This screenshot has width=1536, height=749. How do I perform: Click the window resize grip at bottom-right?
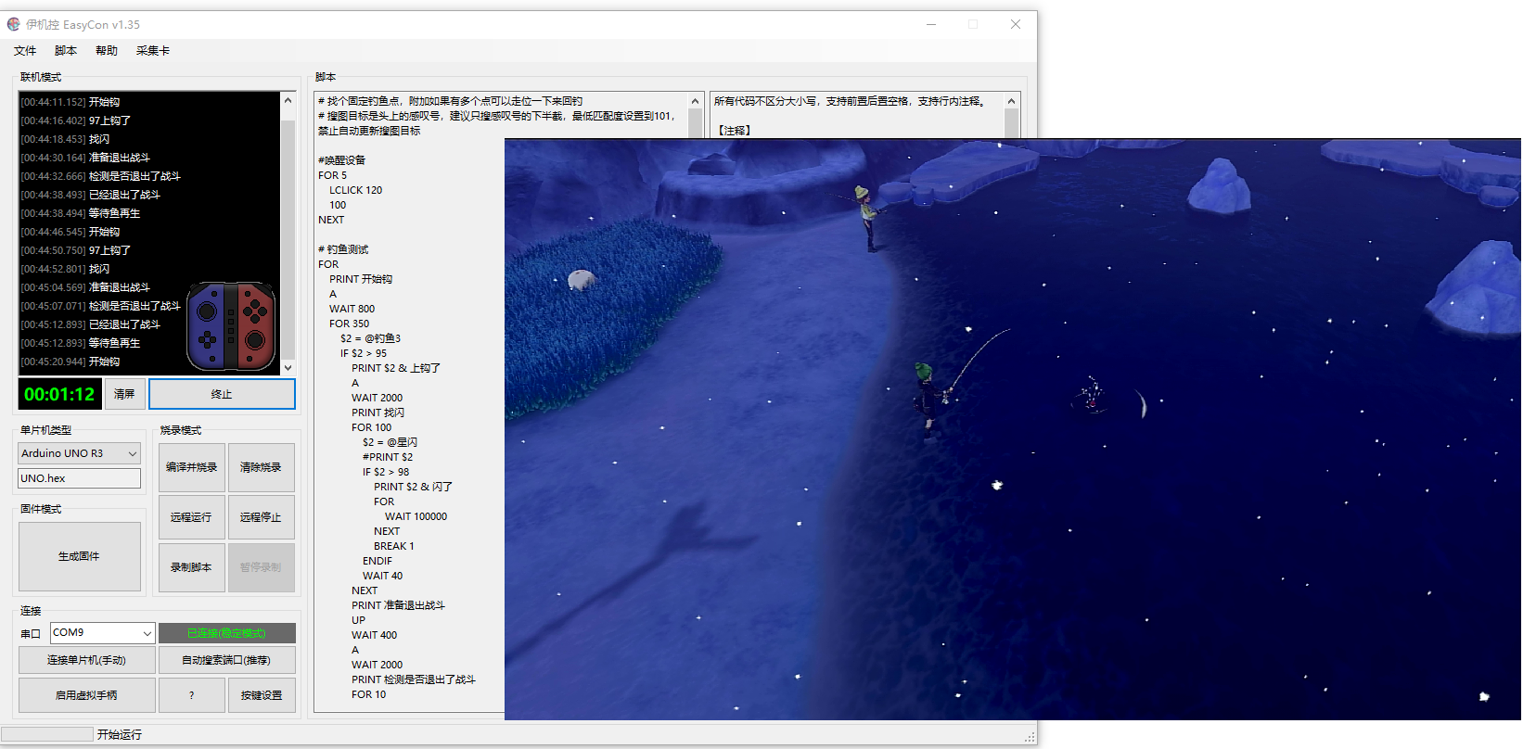(1030, 737)
